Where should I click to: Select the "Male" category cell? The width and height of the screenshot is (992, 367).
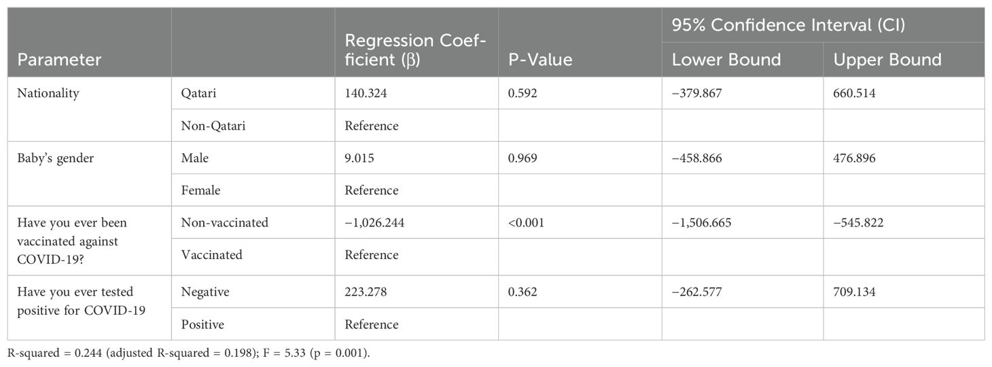coord(194,158)
